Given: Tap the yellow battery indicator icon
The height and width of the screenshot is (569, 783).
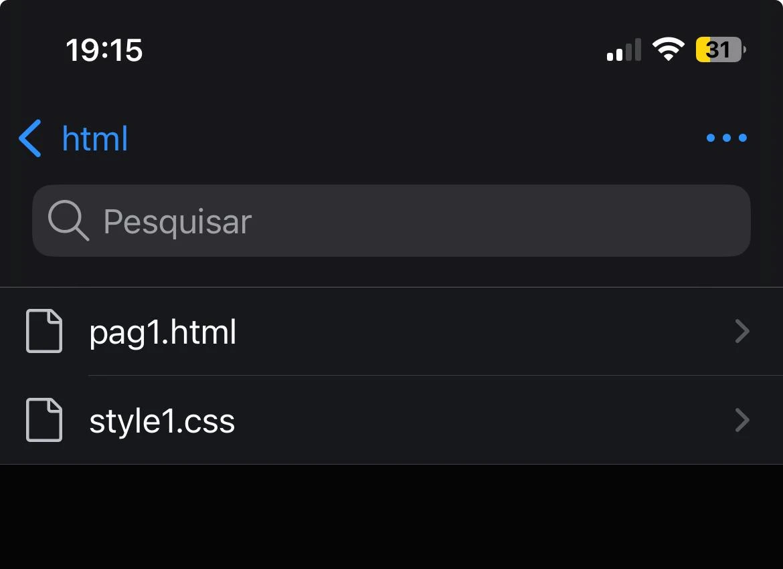Looking at the screenshot, I should (x=721, y=49).
